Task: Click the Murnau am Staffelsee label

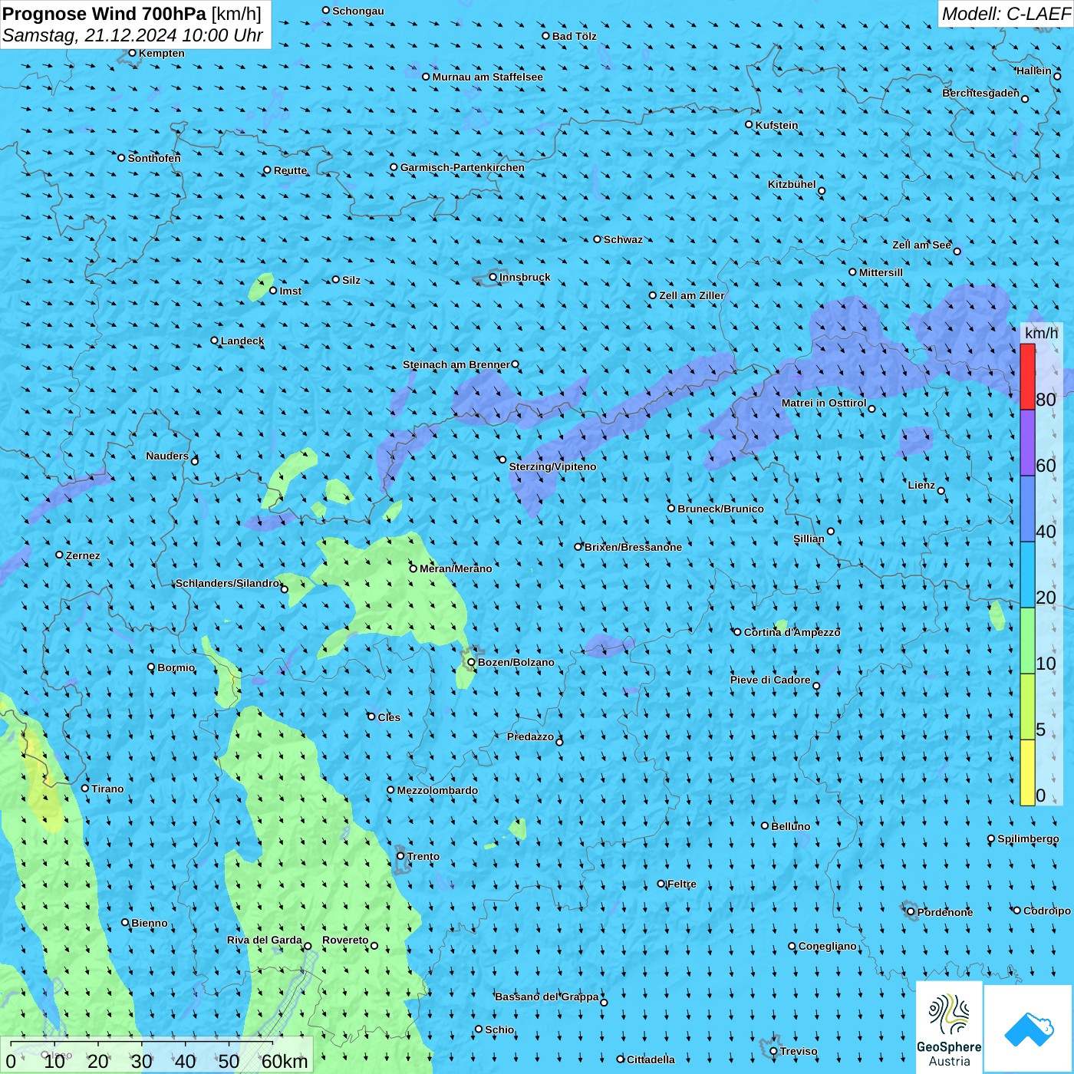Action: point(487,77)
